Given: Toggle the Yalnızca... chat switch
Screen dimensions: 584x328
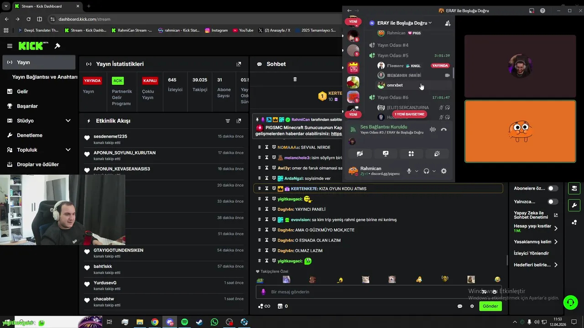Looking at the screenshot, I should [x=553, y=201].
